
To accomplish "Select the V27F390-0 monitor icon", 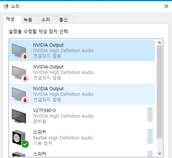I will pos(19,116).
